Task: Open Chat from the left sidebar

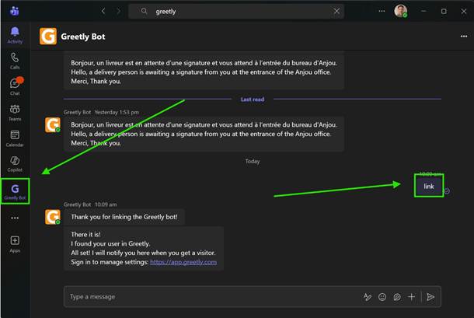Action: point(15,86)
